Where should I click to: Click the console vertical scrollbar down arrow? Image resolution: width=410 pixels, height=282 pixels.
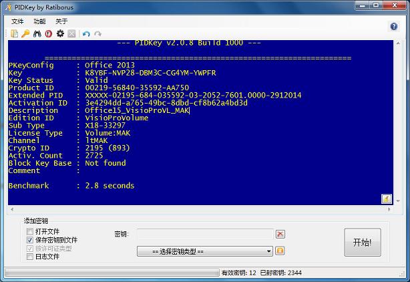pos(398,201)
